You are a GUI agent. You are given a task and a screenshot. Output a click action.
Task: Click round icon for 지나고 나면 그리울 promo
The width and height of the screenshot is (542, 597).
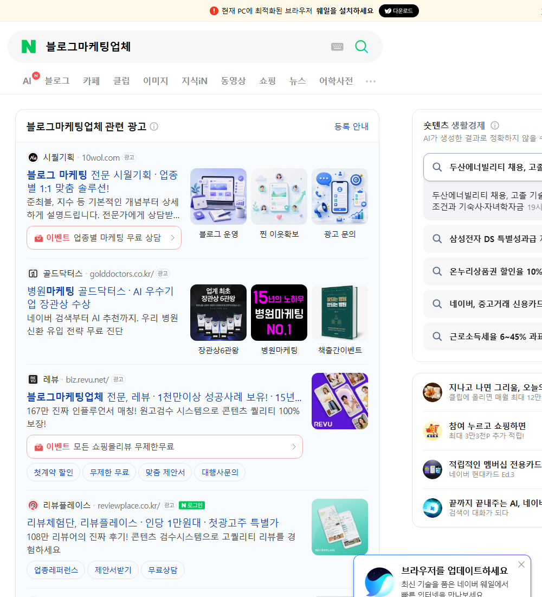point(433,392)
